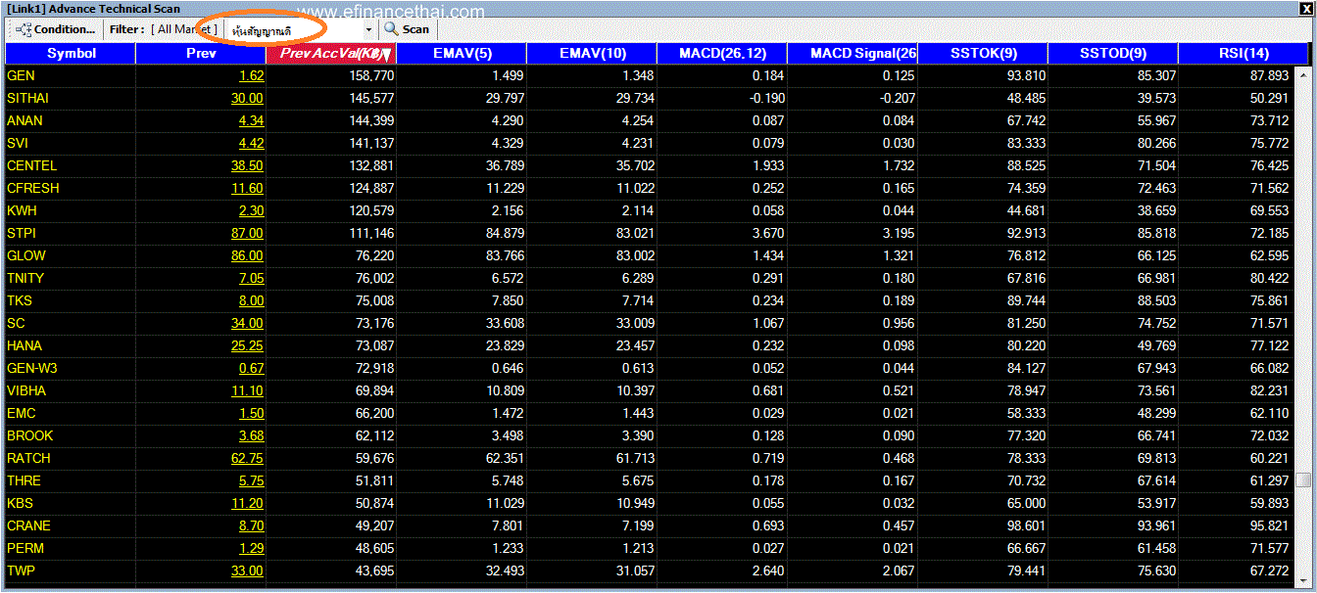Click GLOW's EMAV(10) value 83.002
The width and height of the screenshot is (1317, 593).
[635, 255]
